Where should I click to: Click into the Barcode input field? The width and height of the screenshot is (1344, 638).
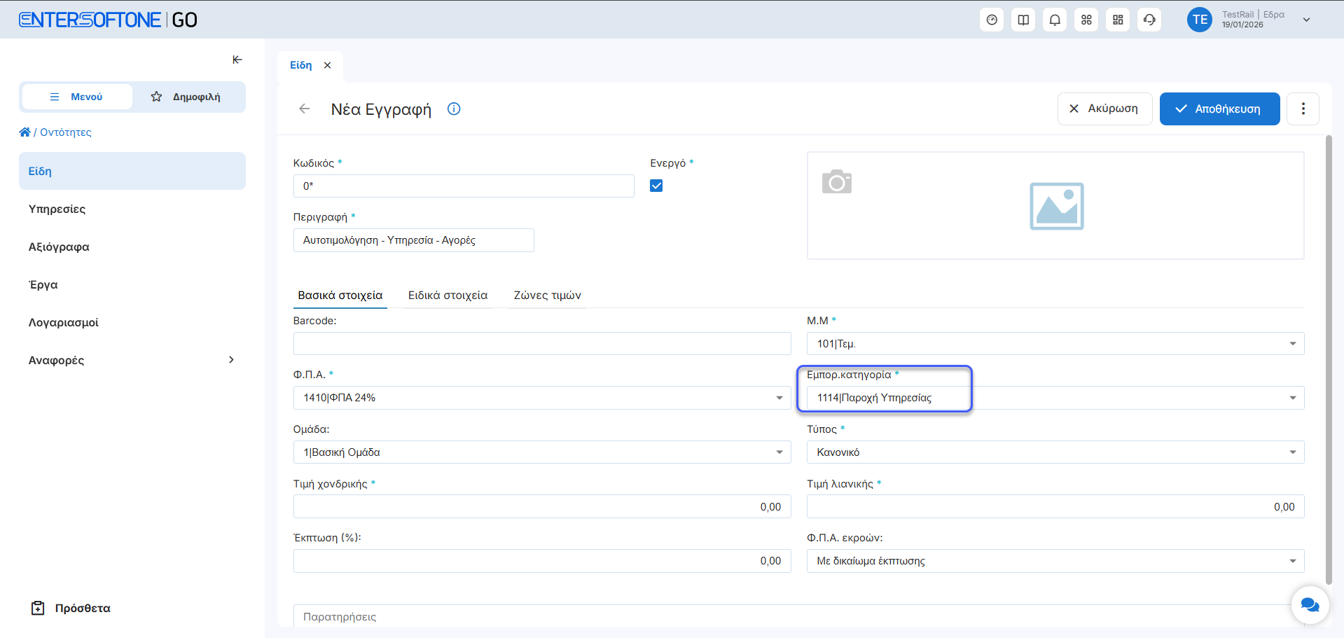click(541, 344)
